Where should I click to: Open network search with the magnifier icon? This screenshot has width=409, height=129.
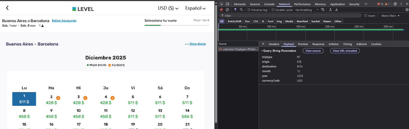tap(241, 10)
